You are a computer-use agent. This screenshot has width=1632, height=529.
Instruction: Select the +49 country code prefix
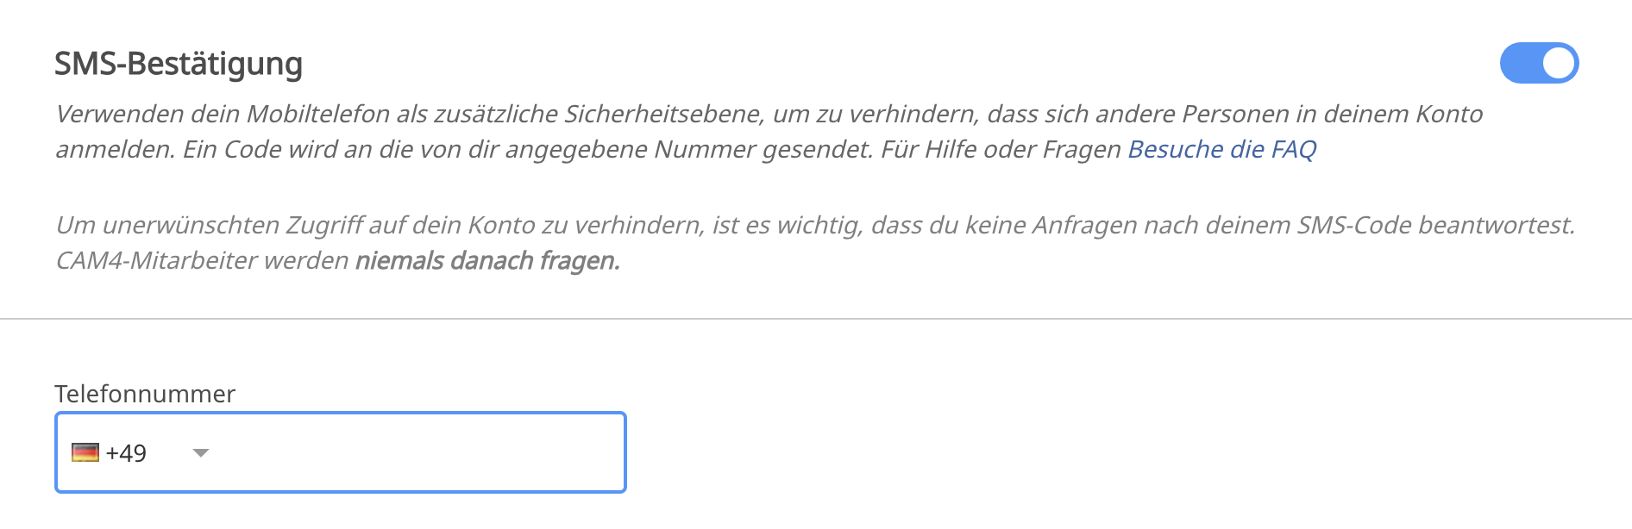click(x=126, y=453)
